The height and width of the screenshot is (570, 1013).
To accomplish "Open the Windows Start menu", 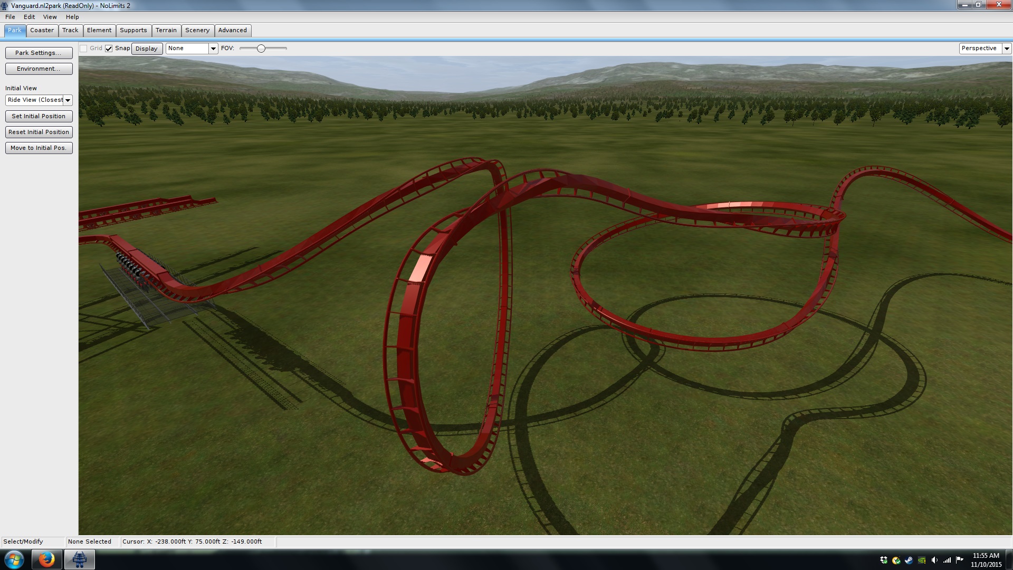I will 14,559.
